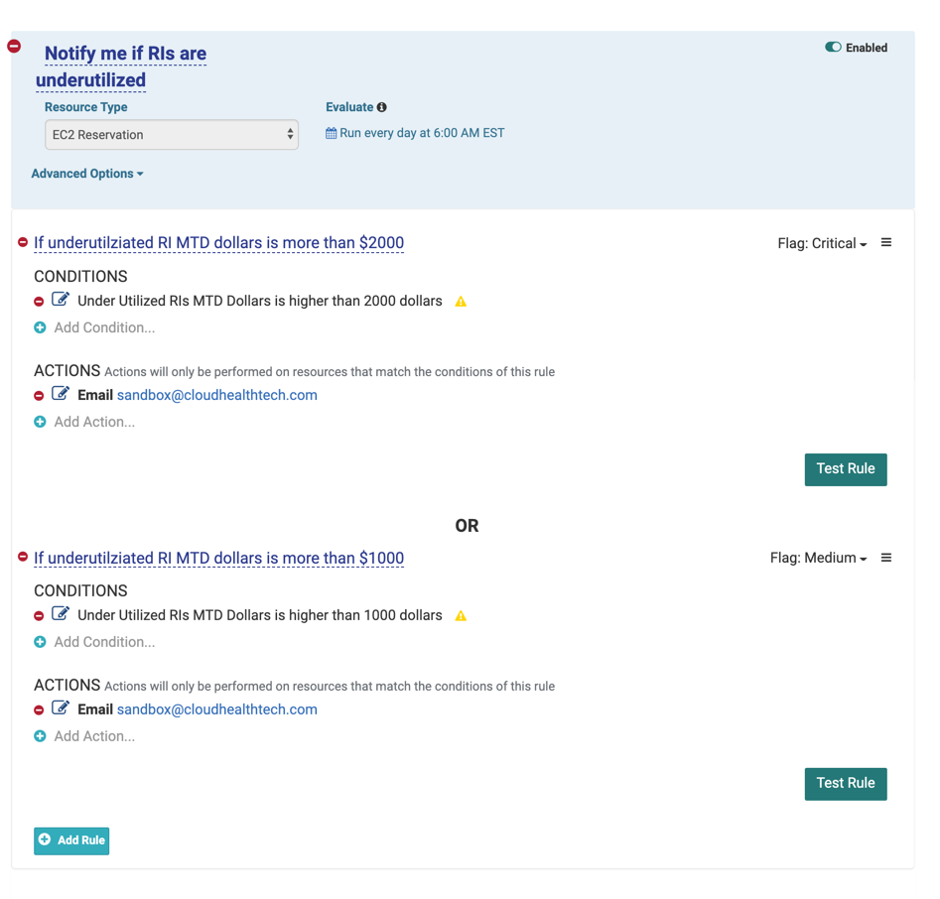Screen dimensions: 940x899
Task: Click the info icon next to Evaluate
Action: pos(382,107)
